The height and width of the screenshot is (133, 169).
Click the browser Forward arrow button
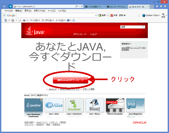10,6
